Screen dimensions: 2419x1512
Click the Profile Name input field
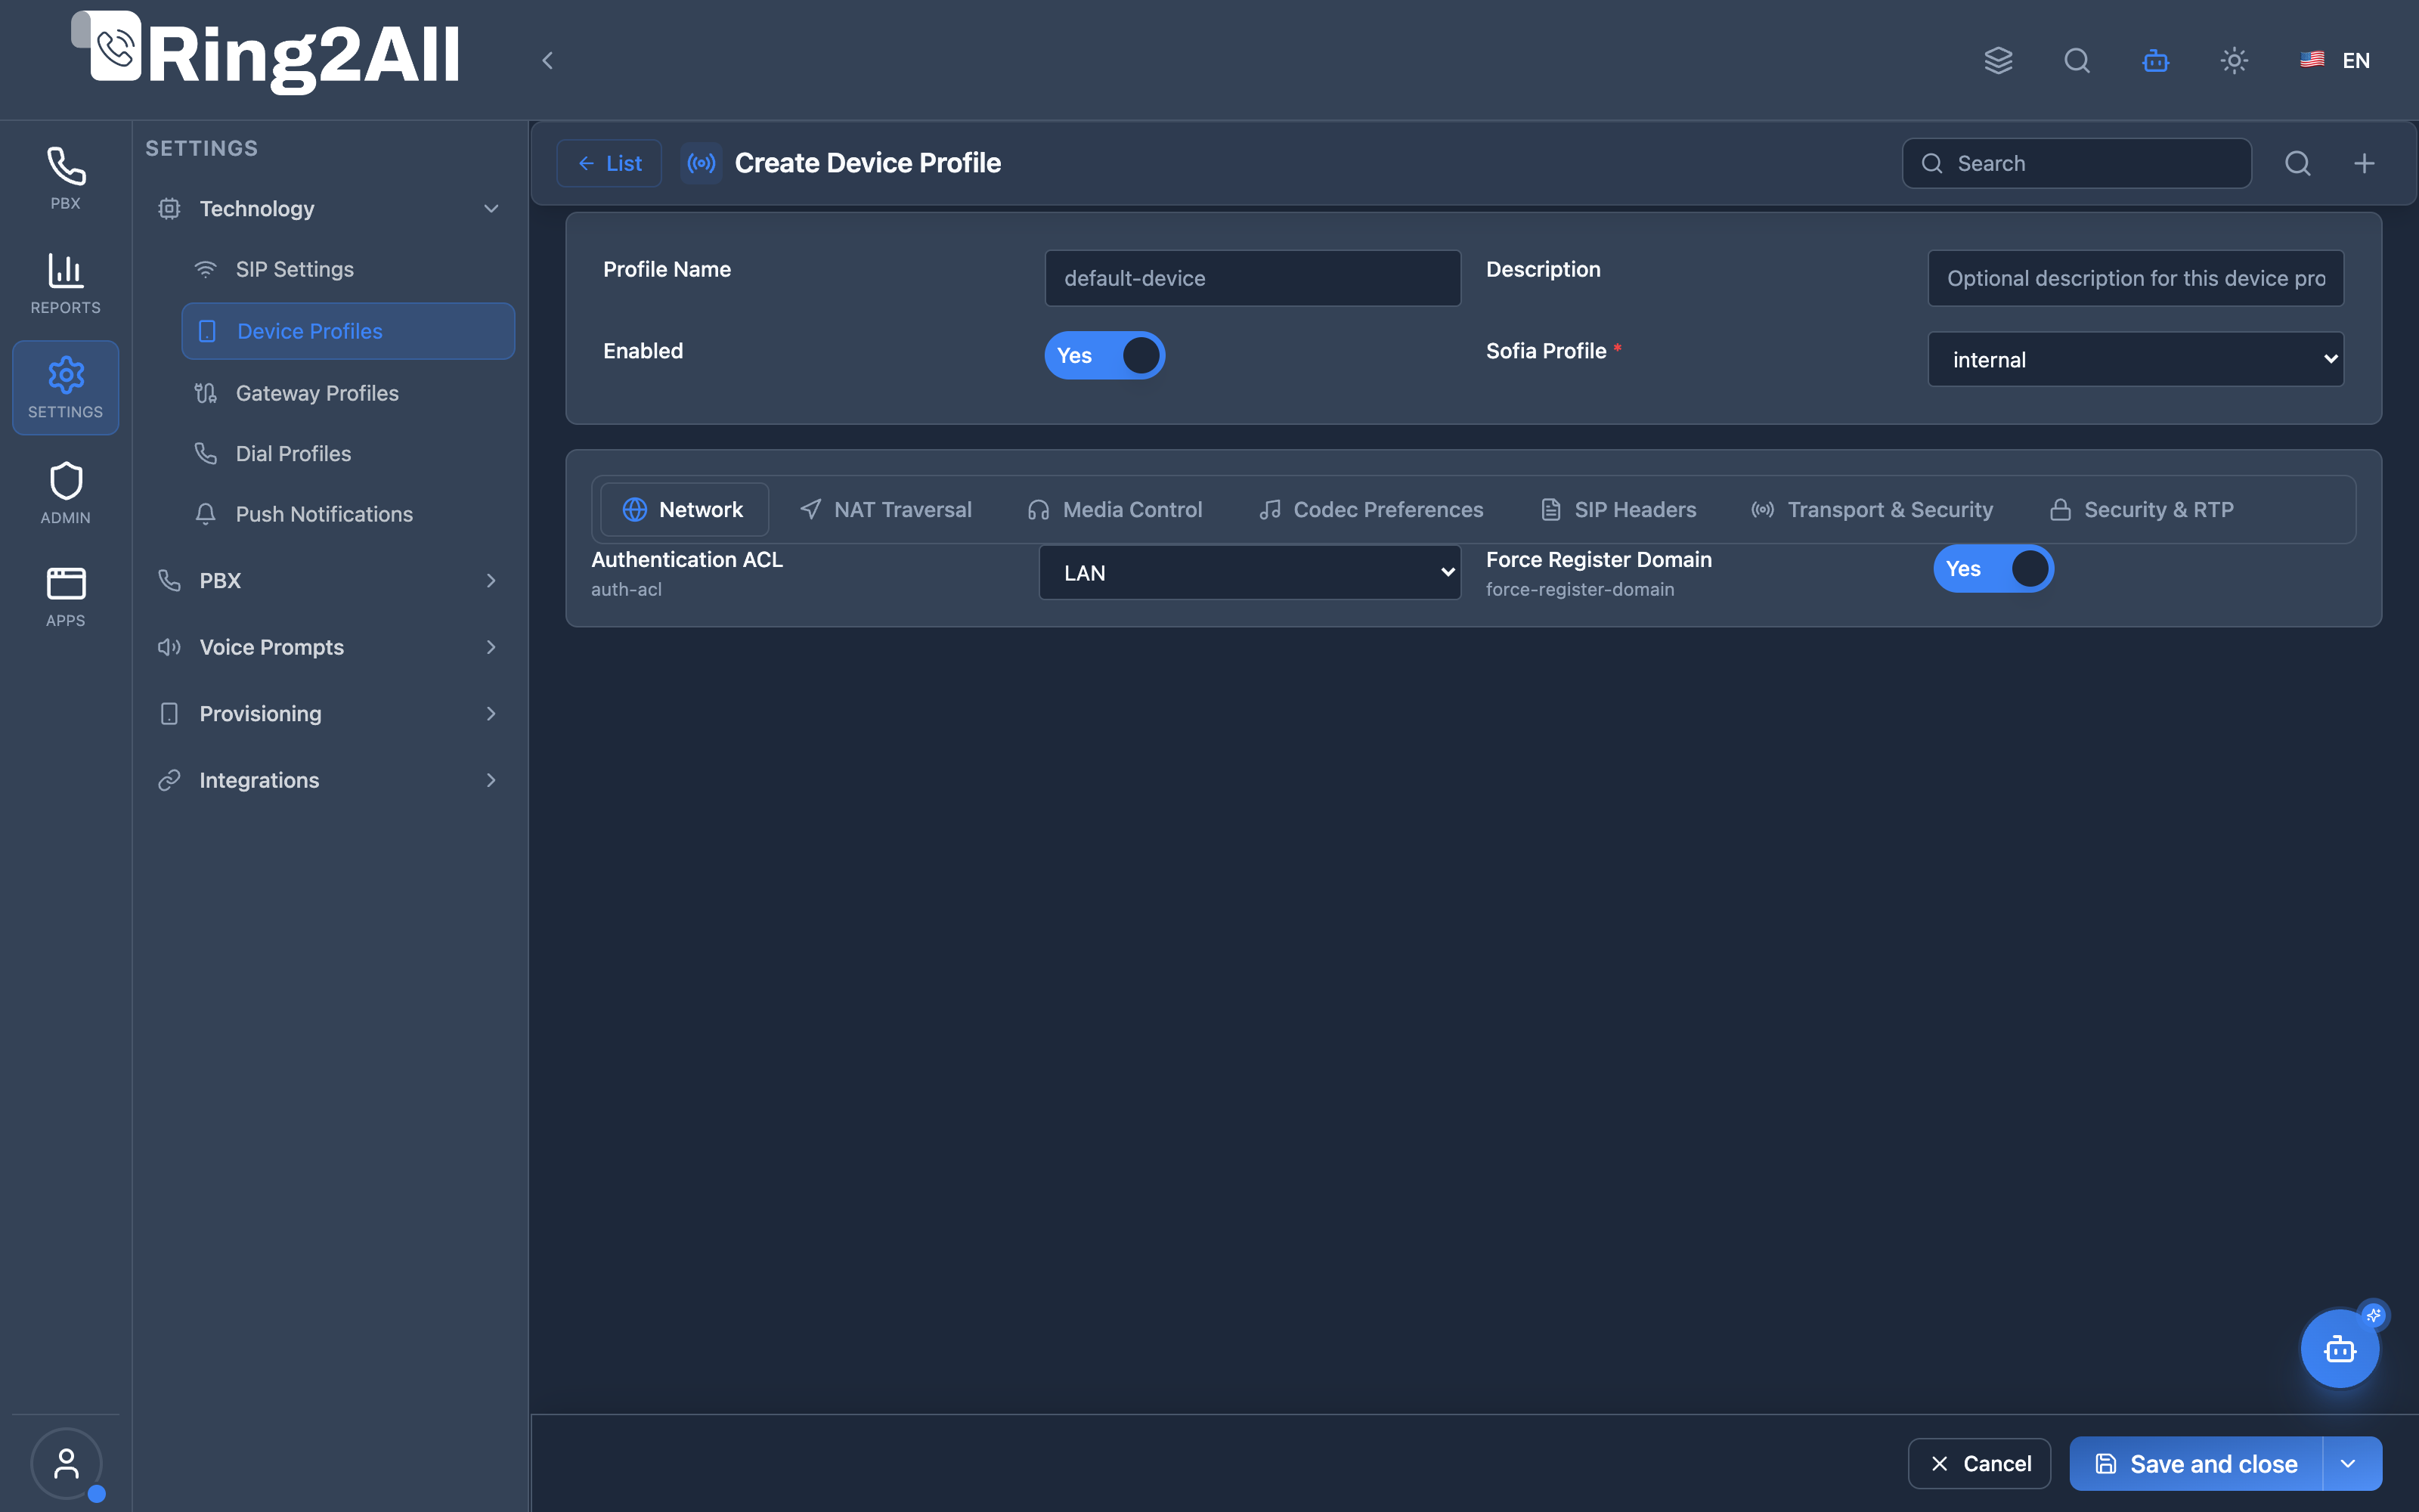1253,278
